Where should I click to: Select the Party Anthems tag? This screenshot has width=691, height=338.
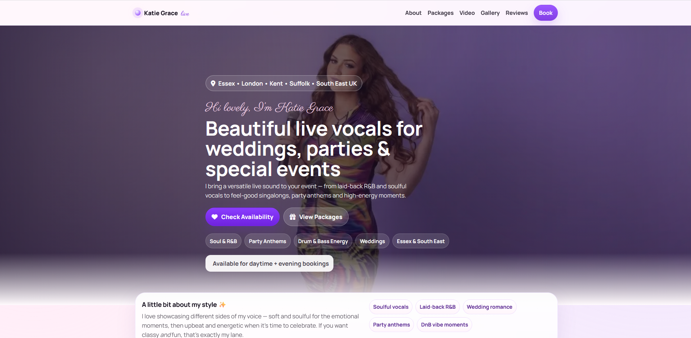267,241
